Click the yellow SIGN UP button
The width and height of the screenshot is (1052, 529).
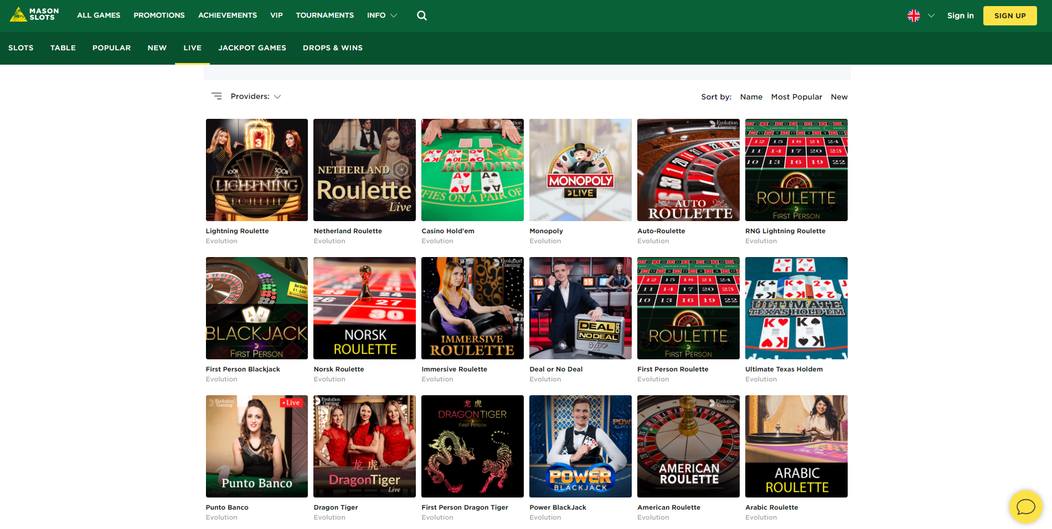point(1010,15)
